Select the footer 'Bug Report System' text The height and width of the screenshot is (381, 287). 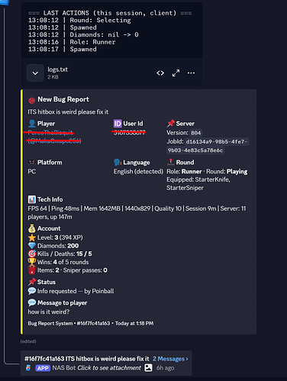point(50,323)
